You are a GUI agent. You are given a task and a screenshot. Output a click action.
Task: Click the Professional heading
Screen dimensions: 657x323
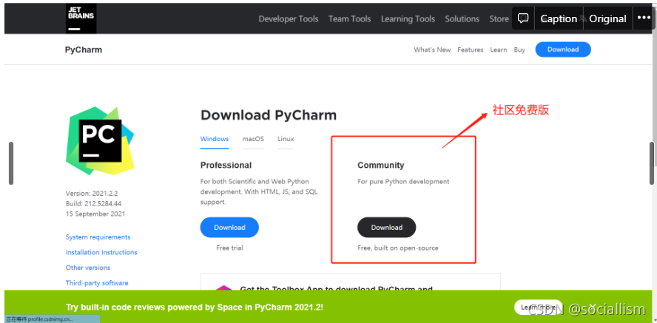tap(226, 166)
